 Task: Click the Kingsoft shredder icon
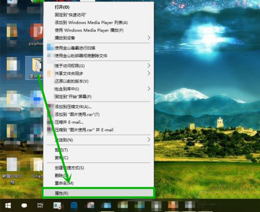click(x=50, y=55)
